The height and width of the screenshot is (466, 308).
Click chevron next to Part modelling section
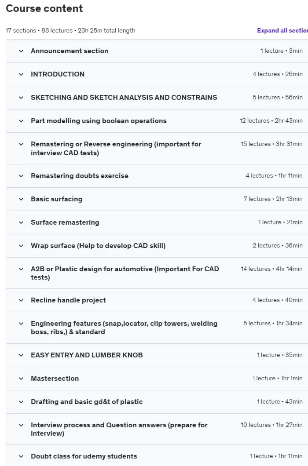tap(21, 121)
